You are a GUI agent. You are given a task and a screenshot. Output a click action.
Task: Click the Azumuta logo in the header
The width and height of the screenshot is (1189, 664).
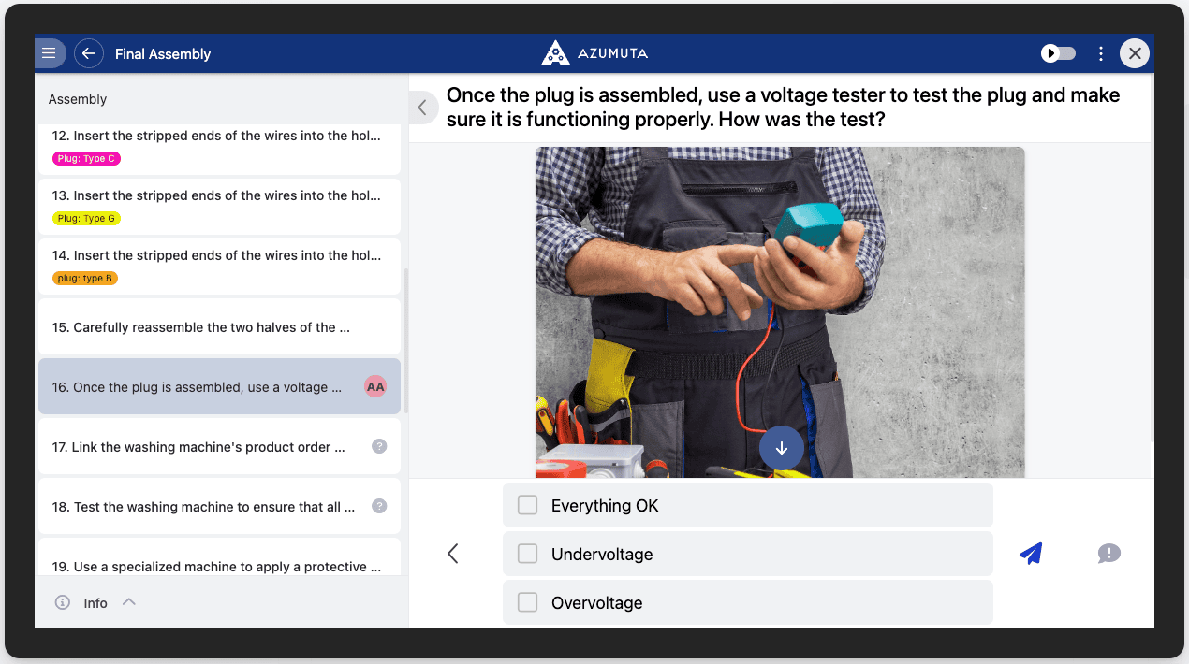pyautogui.click(x=594, y=53)
